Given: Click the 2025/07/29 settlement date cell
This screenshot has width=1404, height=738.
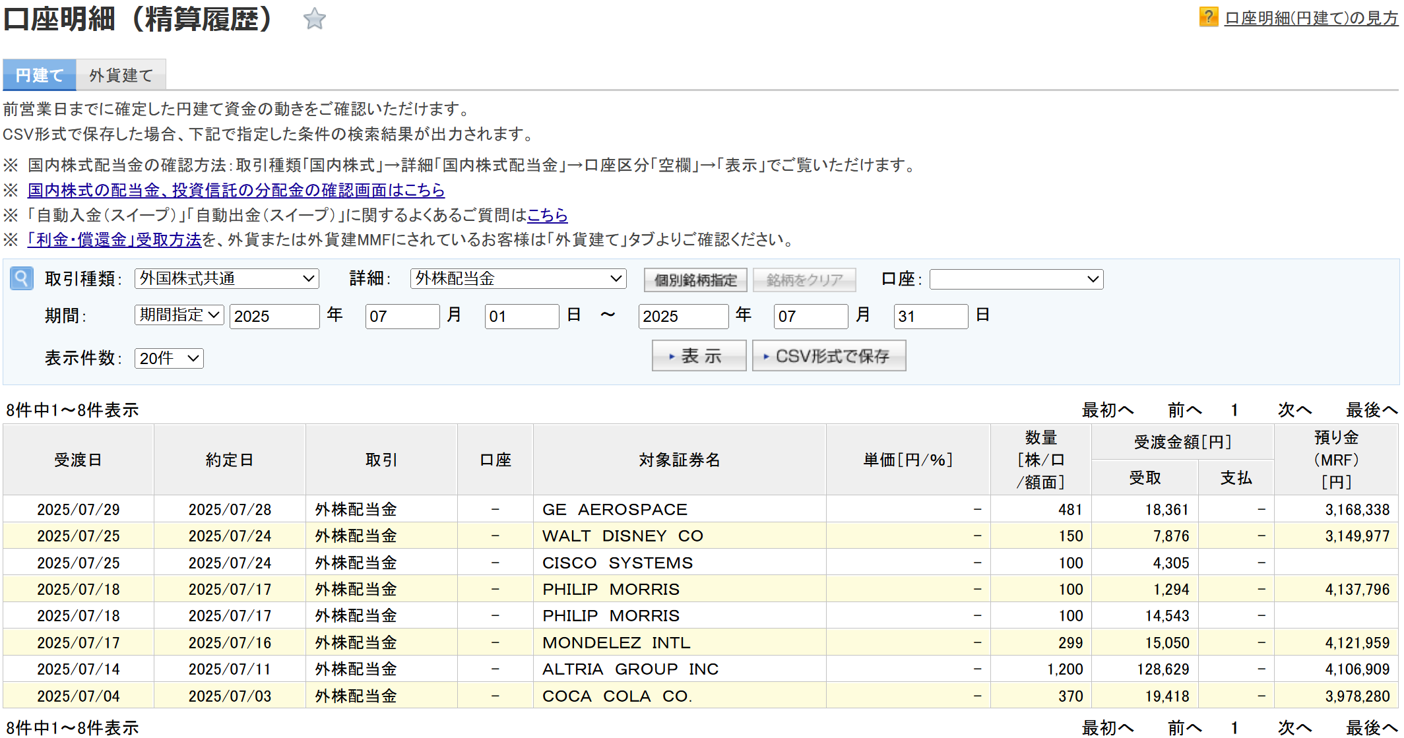Looking at the screenshot, I should (x=79, y=509).
